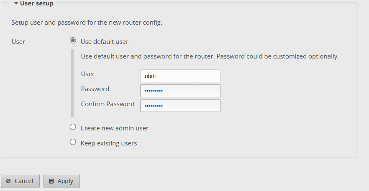Click into the Password input field
Image resolution: width=369 pixels, height=191 pixels.
pos(180,91)
